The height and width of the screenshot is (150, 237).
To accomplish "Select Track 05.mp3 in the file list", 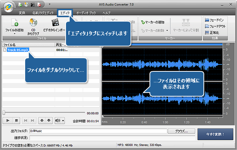I will click(x=18, y=50).
